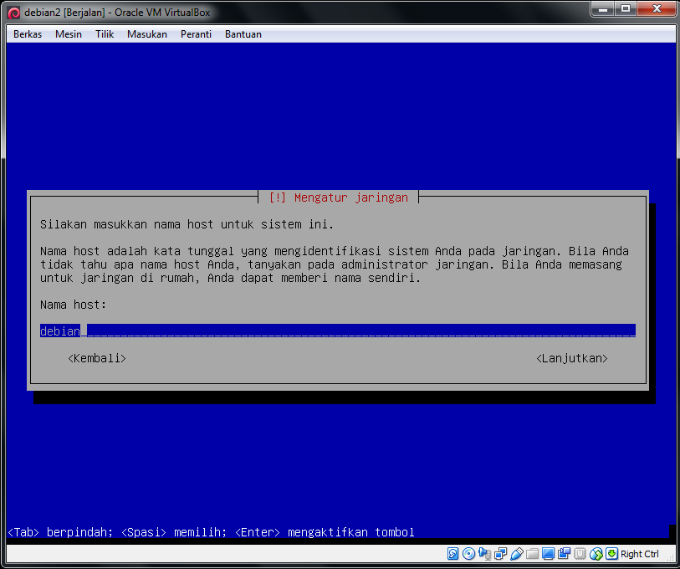Click the green arrow keyboard capture icon
The height and width of the screenshot is (569, 680).
[611, 553]
